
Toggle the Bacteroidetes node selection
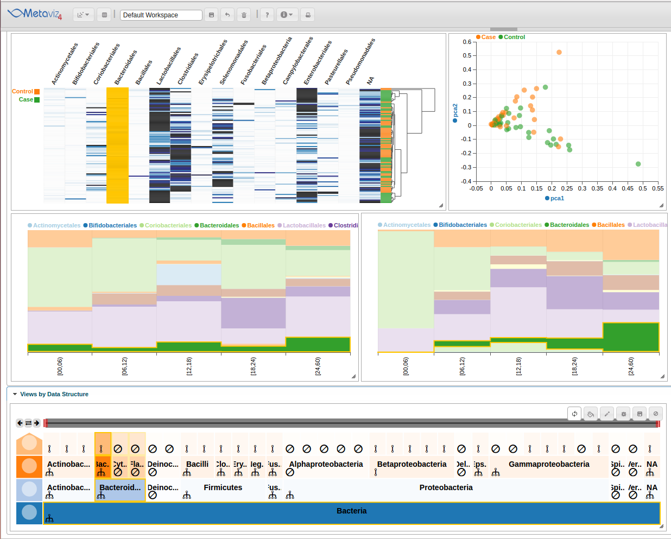[120, 487]
